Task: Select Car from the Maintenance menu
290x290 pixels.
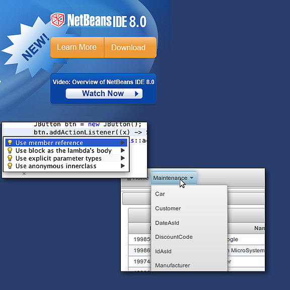Action: tap(160, 194)
